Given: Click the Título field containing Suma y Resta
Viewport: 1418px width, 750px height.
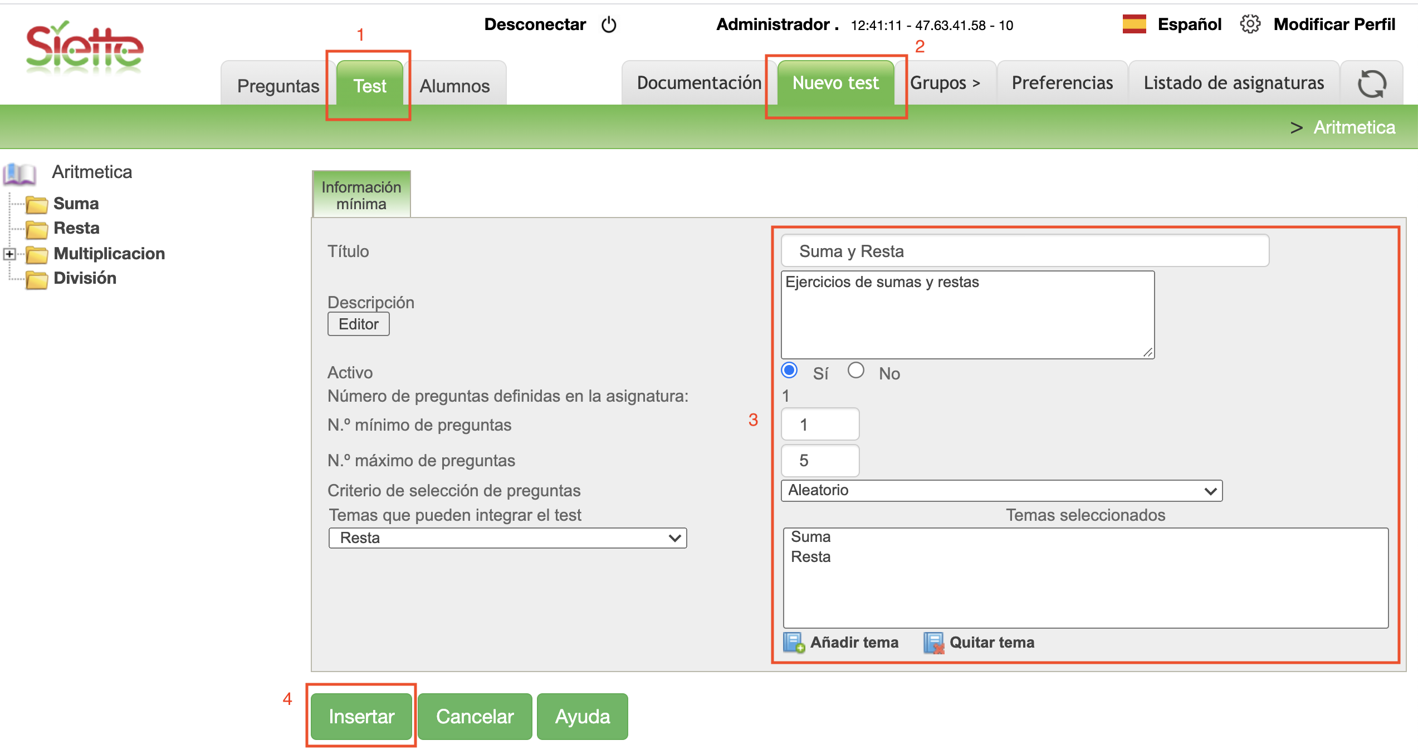Looking at the screenshot, I should tap(1024, 251).
